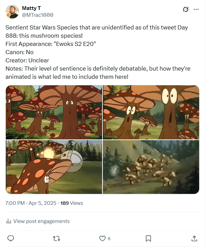206x247 pixels.
Task: Click the Grok explain-post icon
Action: (x=186, y=10)
